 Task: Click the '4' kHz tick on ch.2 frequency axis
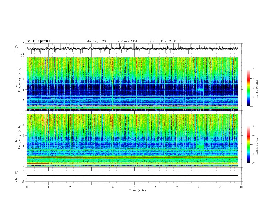pyautogui.click(x=24, y=146)
